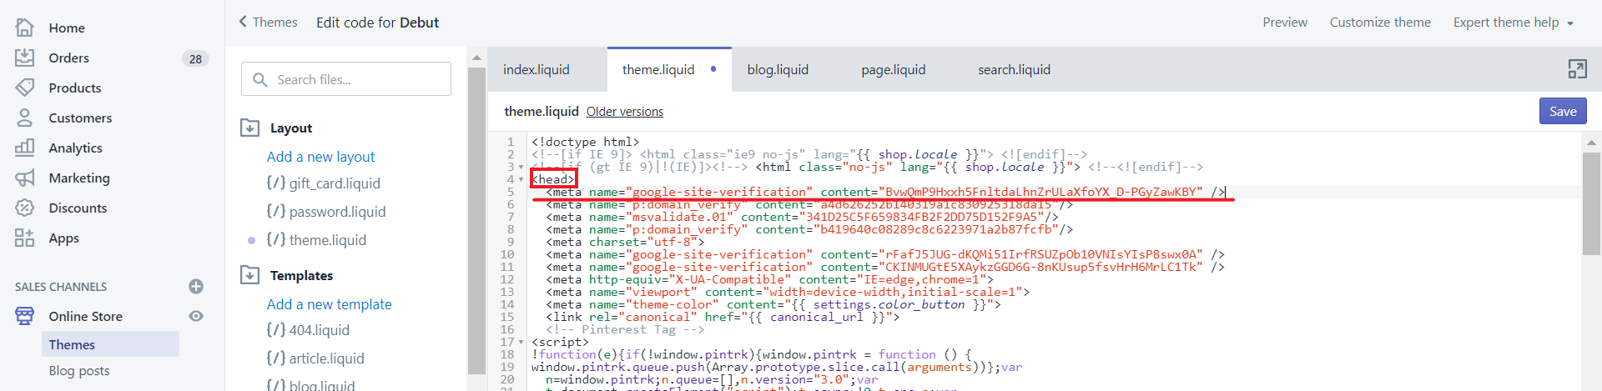Click Preview in the top bar
Viewport: 1602px width, 391px height.
pyautogui.click(x=1285, y=23)
